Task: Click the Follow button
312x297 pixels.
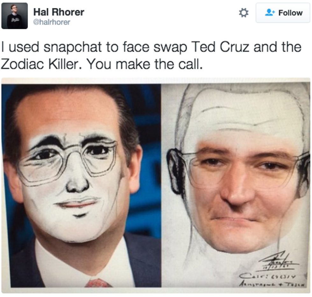Action: pos(283,13)
